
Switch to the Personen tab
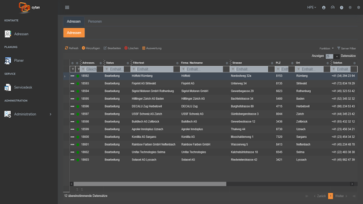[95, 22]
